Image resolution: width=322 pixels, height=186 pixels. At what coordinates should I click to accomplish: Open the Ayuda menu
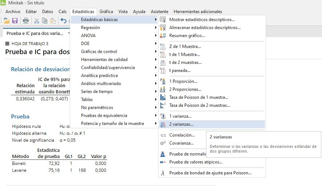139,12
